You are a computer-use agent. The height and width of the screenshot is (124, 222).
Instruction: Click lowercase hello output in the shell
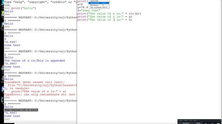click(9, 11)
